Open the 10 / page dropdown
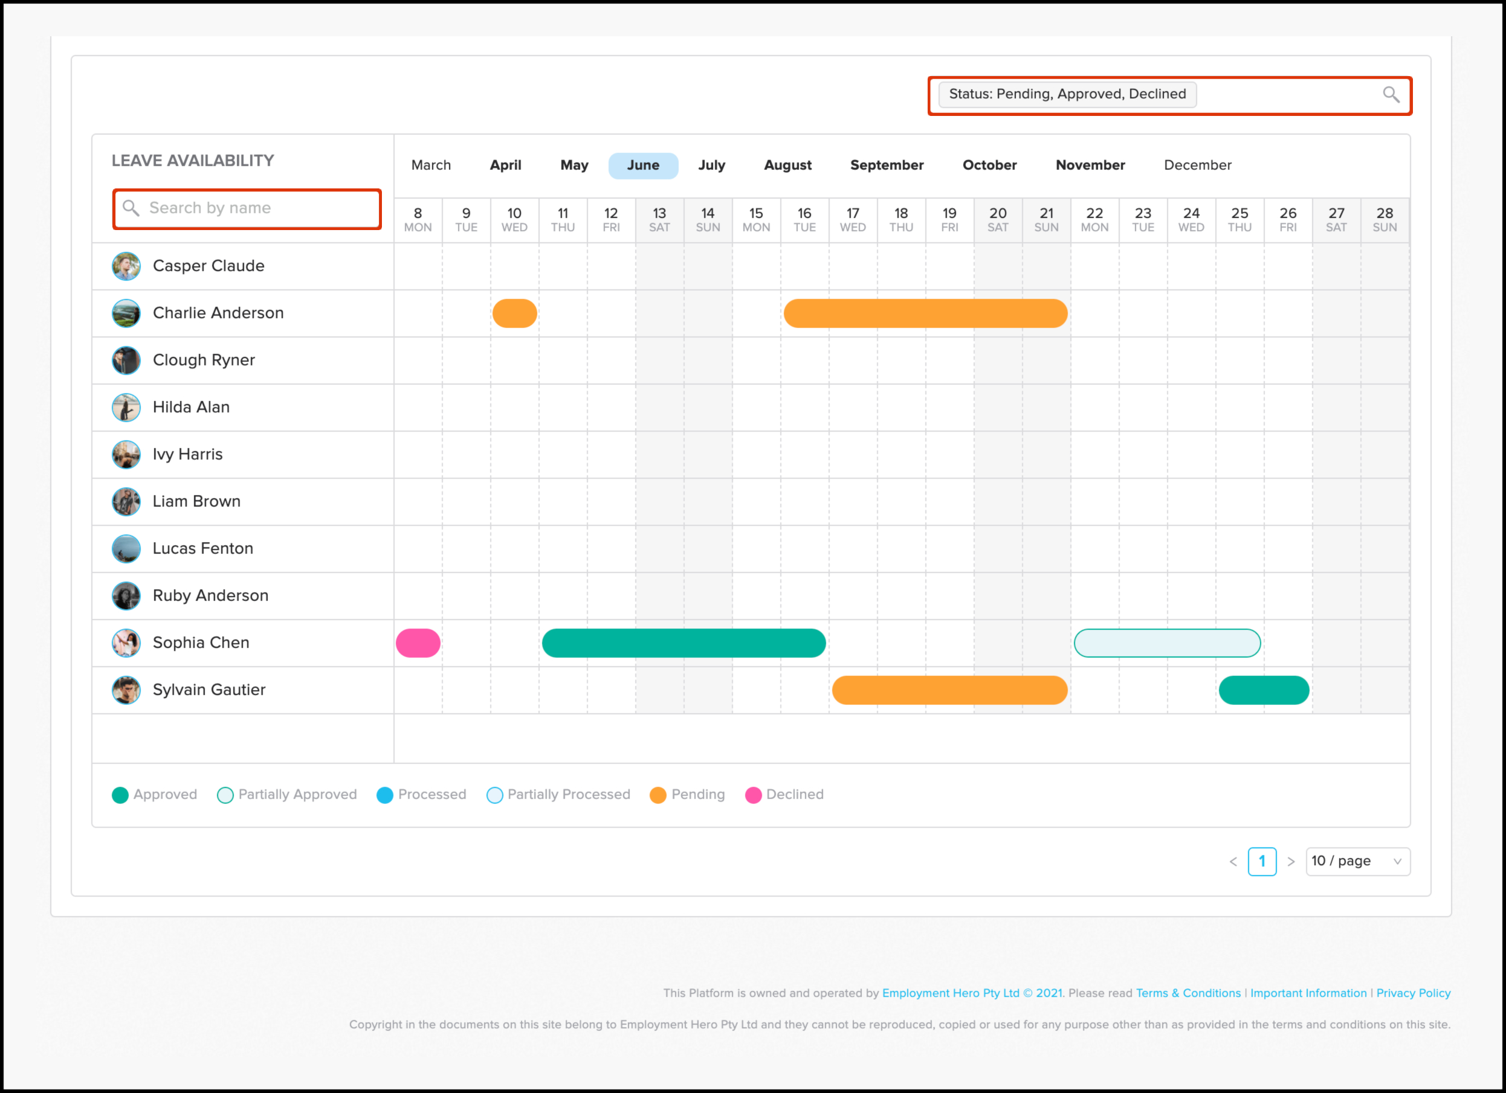The image size is (1506, 1093). [1357, 861]
